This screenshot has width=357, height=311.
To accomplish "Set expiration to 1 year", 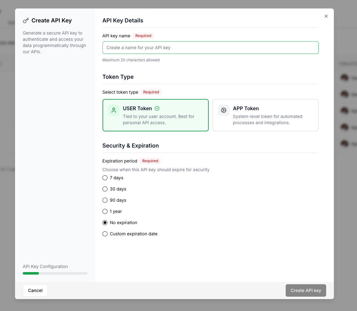I will (x=105, y=211).
